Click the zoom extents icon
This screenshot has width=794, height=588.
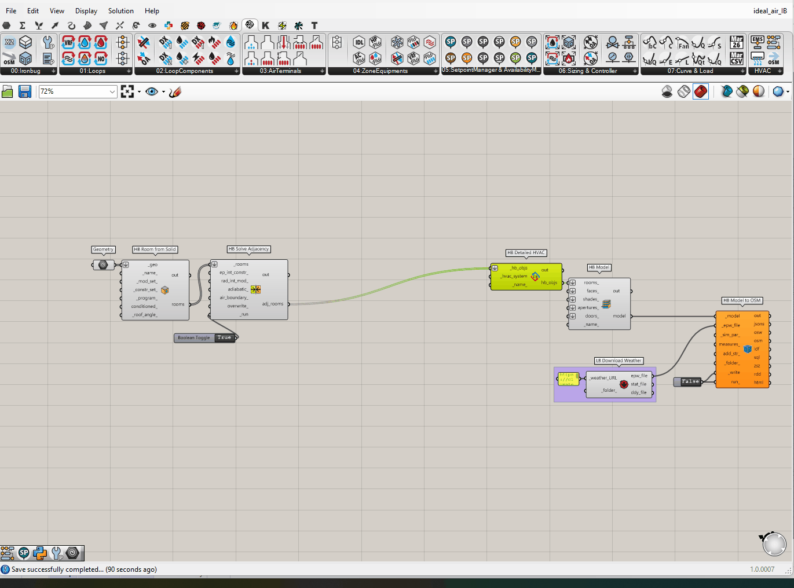pos(127,91)
